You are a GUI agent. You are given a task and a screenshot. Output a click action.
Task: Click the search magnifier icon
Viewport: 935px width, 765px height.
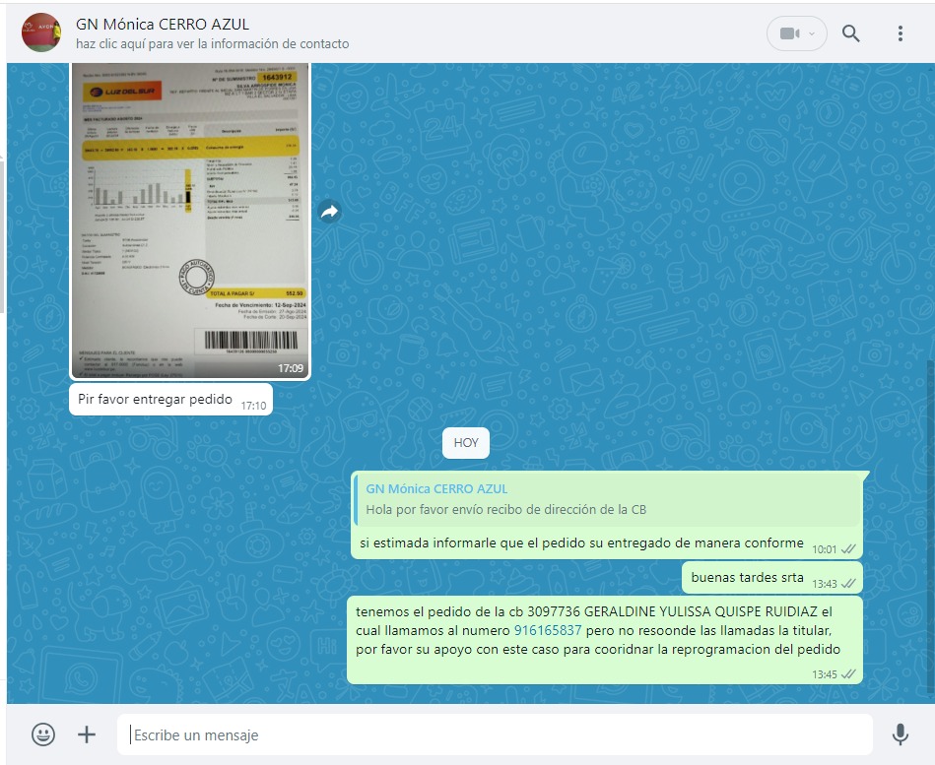pos(851,33)
